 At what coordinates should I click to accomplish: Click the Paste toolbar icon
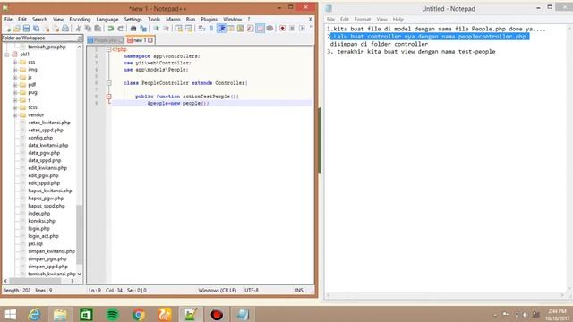pos(98,29)
